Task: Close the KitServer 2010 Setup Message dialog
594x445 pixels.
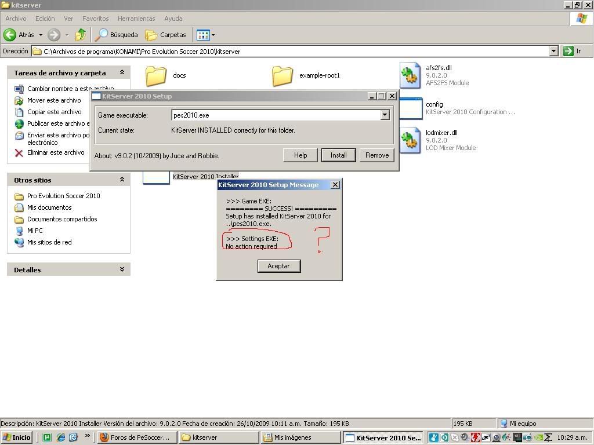Action: click(x=335, y=185)
